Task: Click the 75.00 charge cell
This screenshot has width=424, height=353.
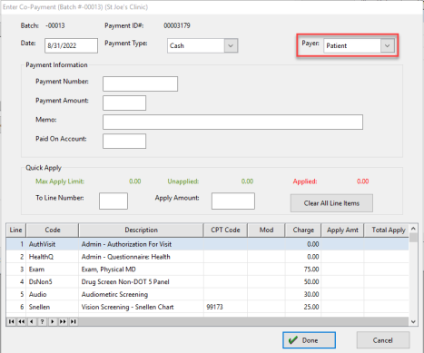Action: click(x=303, y=270)
